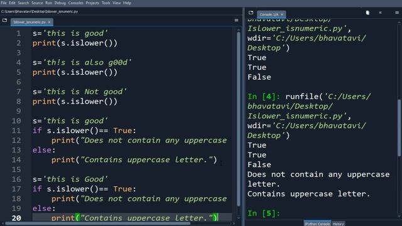Click the highlighted line number 20
Screen dimensions: 402x226
click(x=16, y=218)
